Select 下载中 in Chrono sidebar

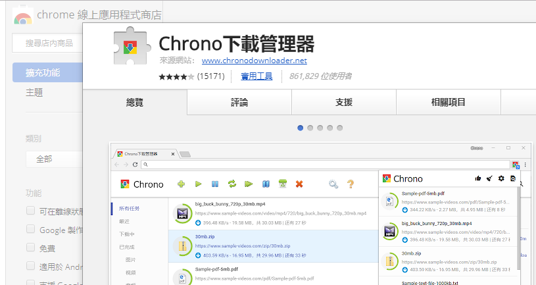(127, 234)
